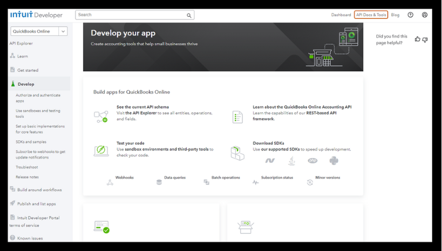Image resolution: width=442 pixels, height=251 pixels.
Task: Click our supported SDKs link
Action: pos(280,149)
